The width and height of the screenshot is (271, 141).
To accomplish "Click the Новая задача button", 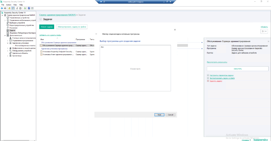I will (47, 27).
